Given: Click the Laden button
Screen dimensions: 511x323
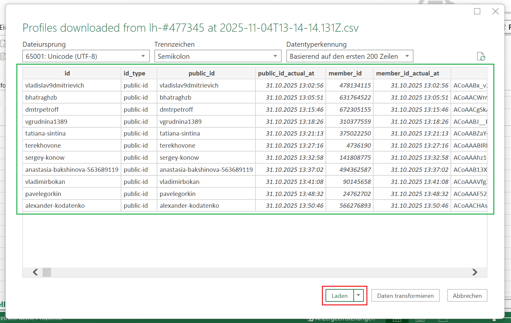Looking at the screenshot, I should coord(340,296).
